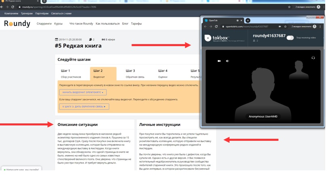
Task: Open the Компаниям top menu
Action: click(11, 13)
